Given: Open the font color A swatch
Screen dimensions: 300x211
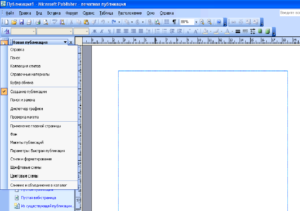Looking at the screenshot, I should click(227, 31).
